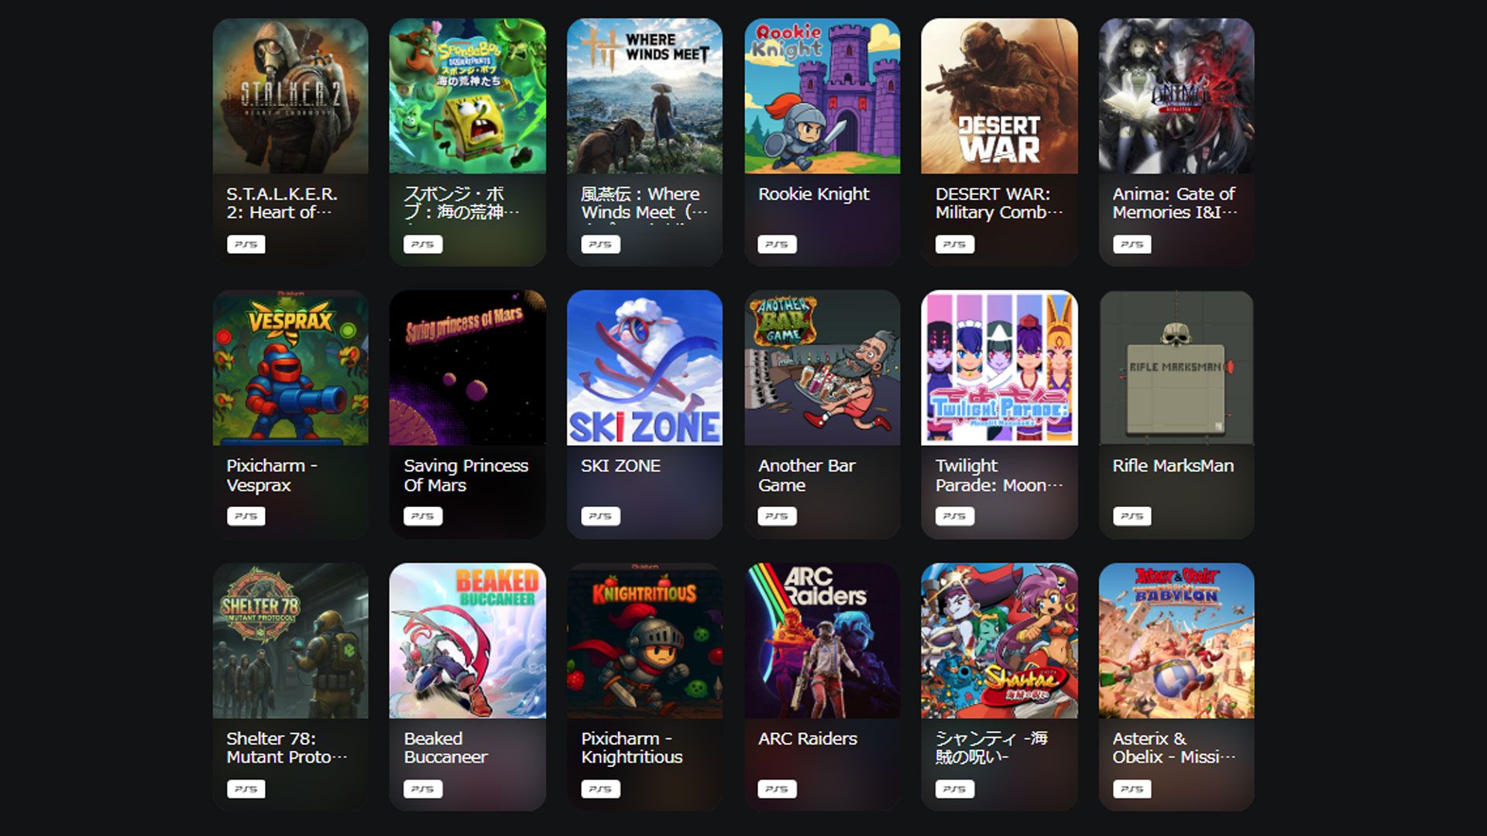Open the Where Winds Meet cover art

tap(644, 96)
